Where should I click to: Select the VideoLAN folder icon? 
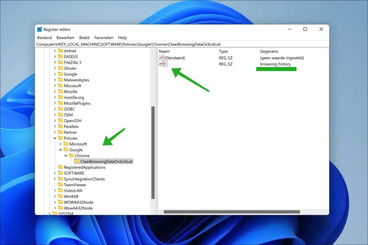click(x=61, y=190)
